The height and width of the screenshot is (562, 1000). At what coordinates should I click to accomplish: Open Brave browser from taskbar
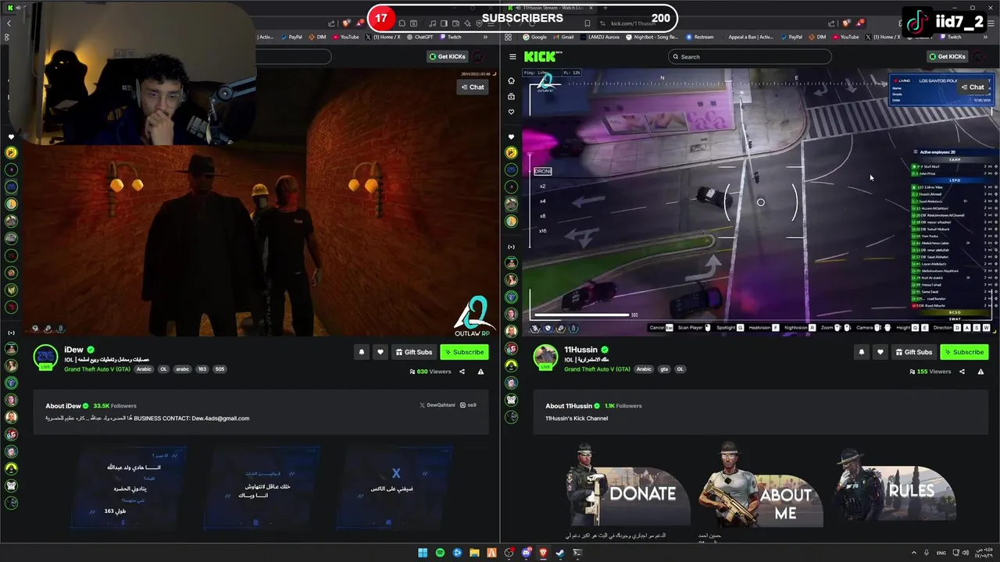coord(543,553)
